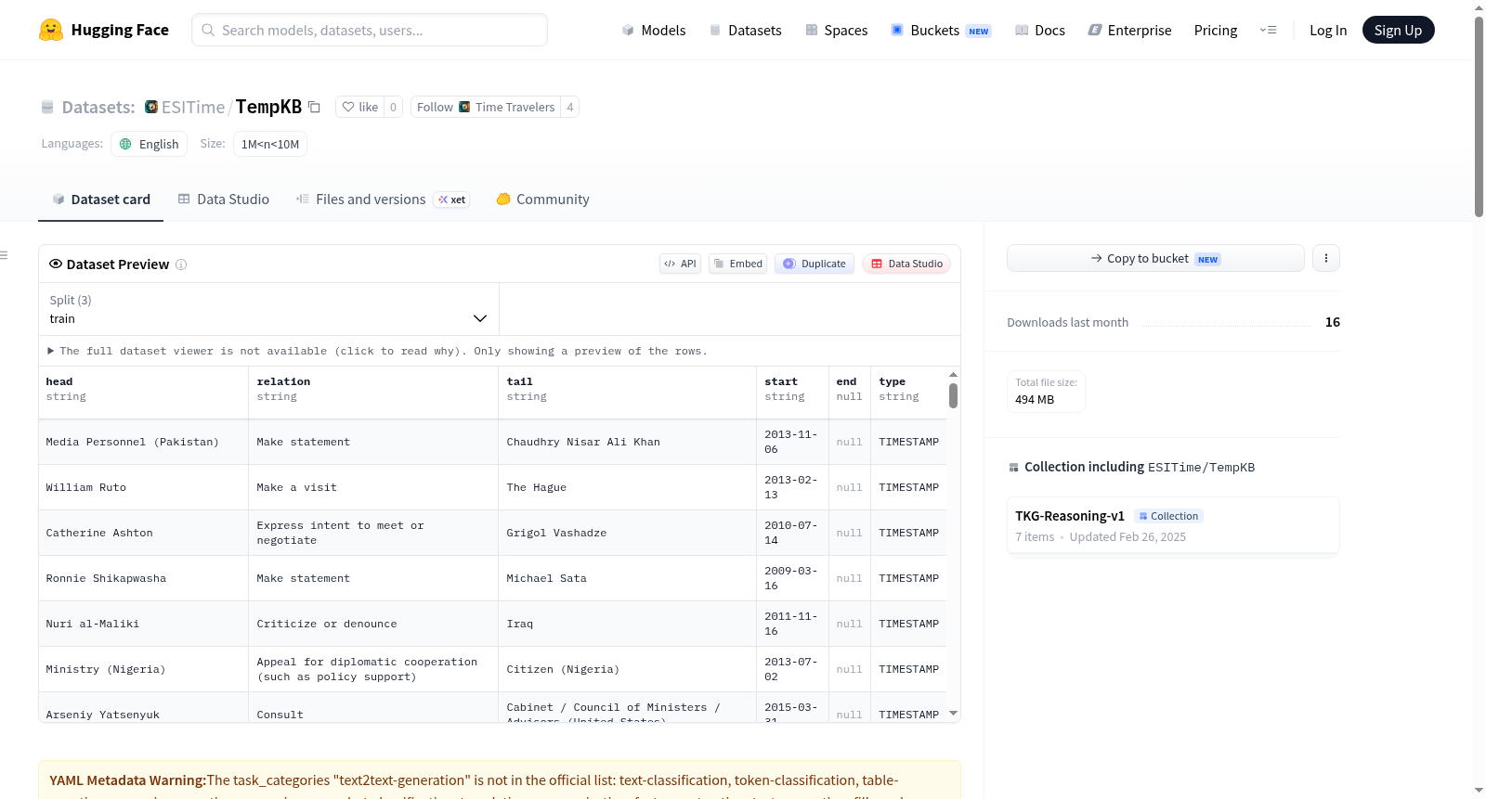This screenshot has height=799, width=1486.
Task: Go to the Community tab
Action: (542, 199)
